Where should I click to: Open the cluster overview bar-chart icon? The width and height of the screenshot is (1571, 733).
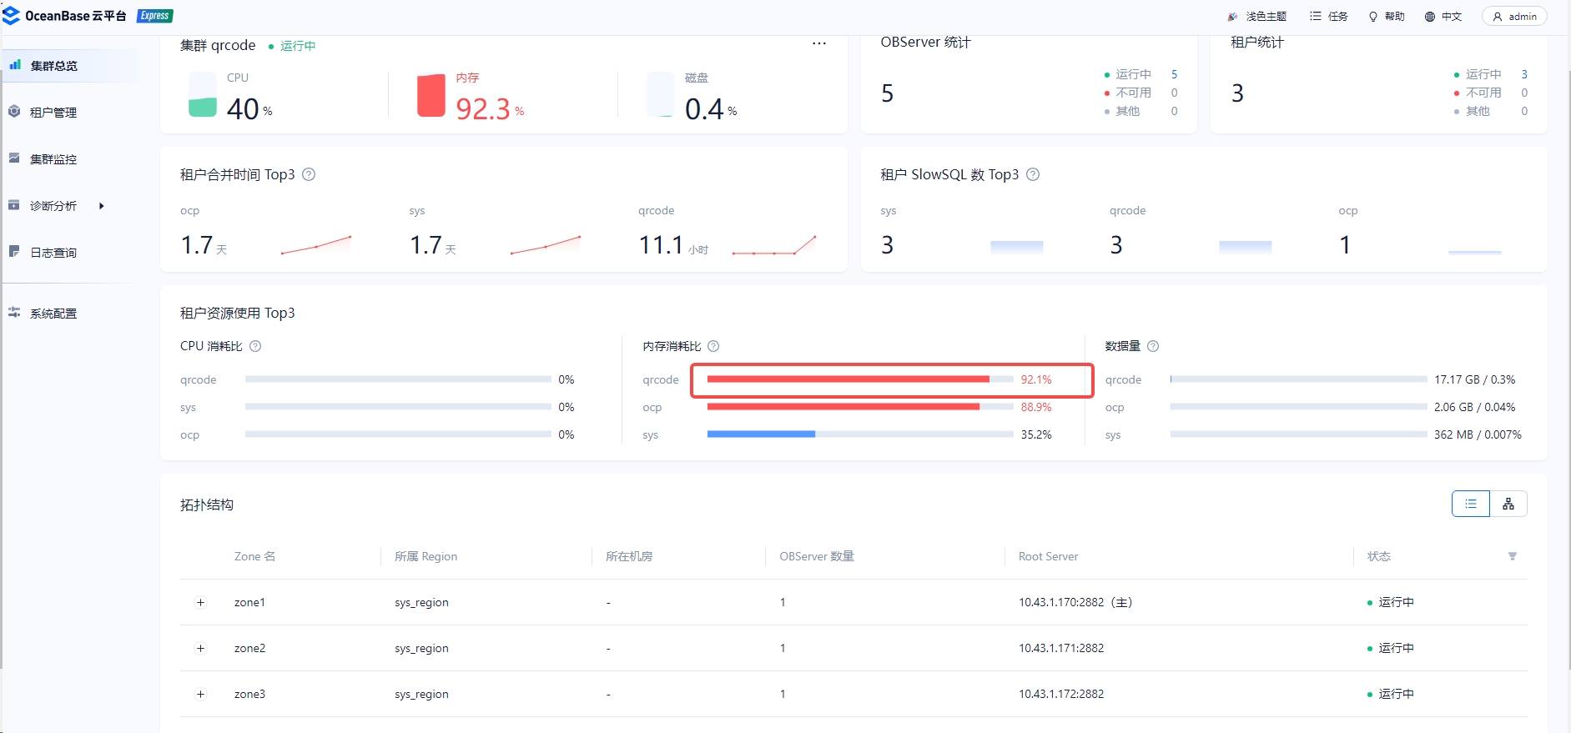pyautogui.click(x=15, y=64)
